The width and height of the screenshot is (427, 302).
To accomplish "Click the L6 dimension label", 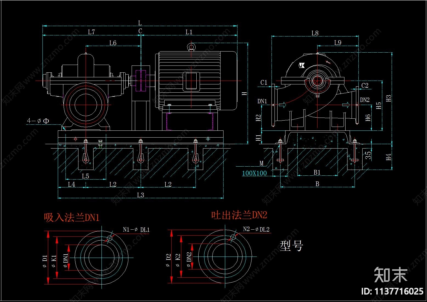I will click(113, 43).
